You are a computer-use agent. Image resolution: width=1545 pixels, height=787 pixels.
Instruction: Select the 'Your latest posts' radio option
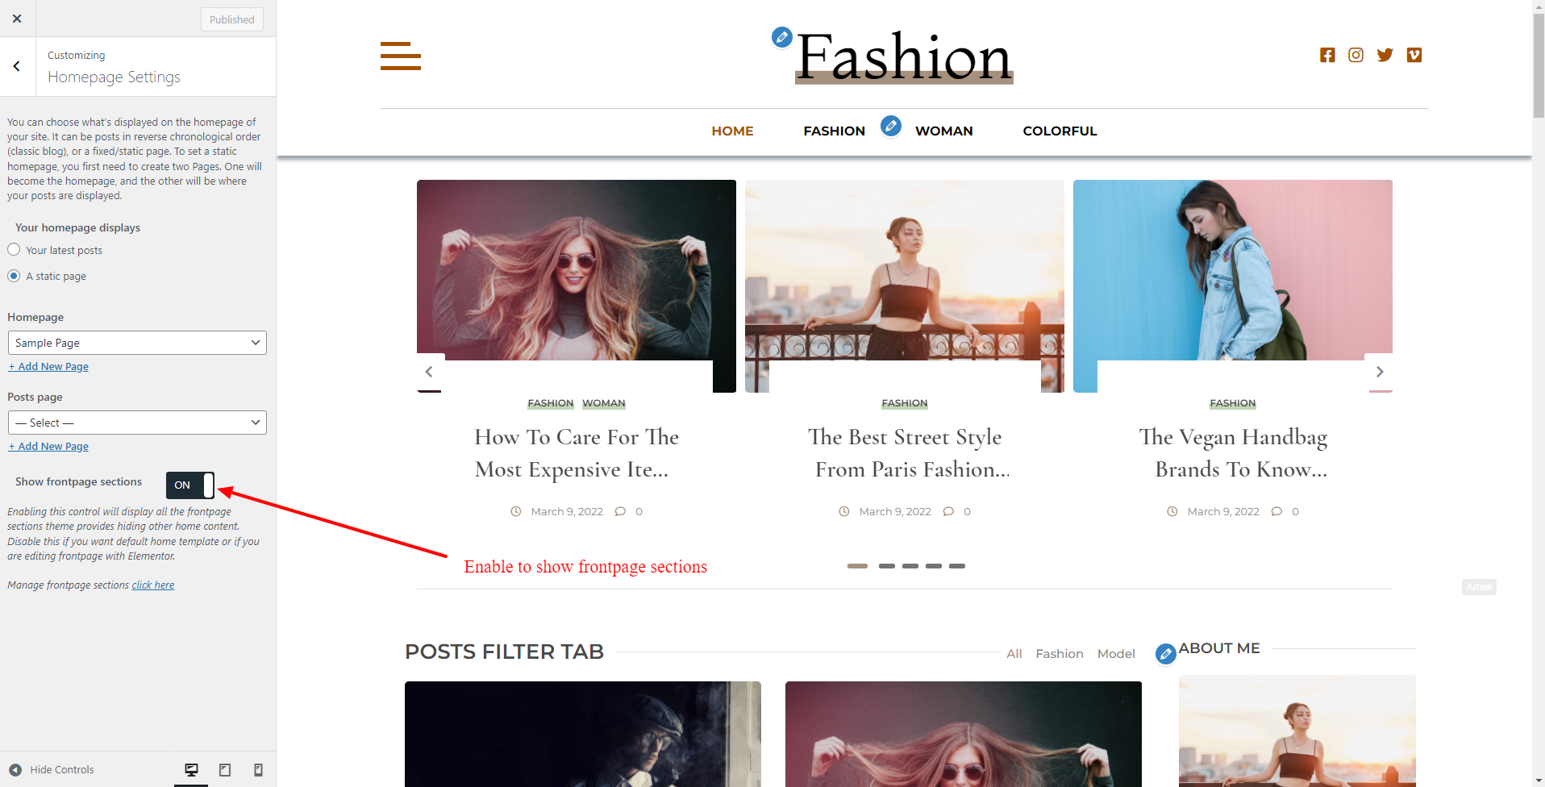point(14,250)
